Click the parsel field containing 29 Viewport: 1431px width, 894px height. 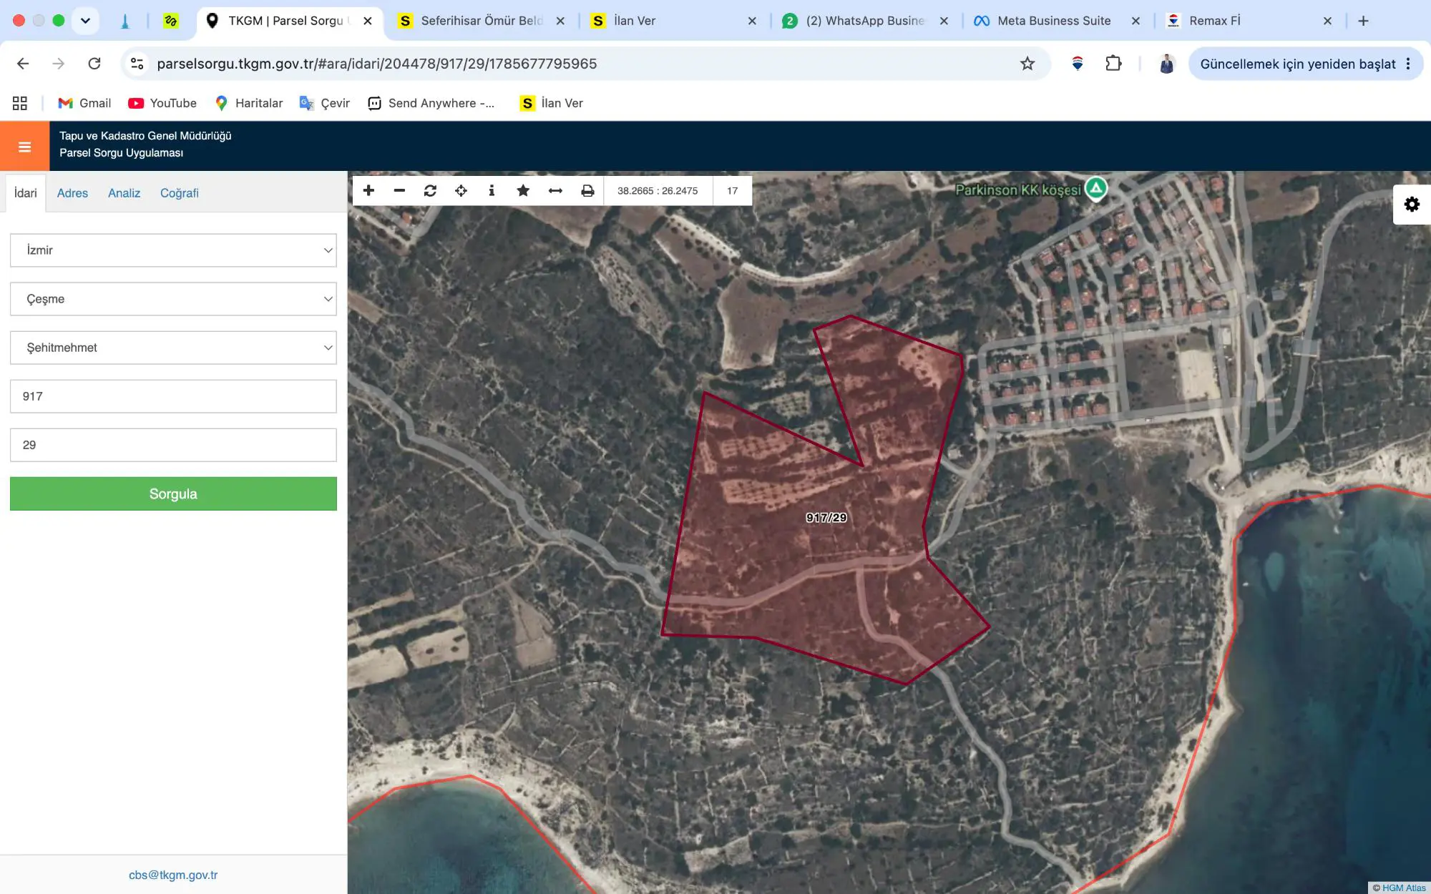[173, 445]
